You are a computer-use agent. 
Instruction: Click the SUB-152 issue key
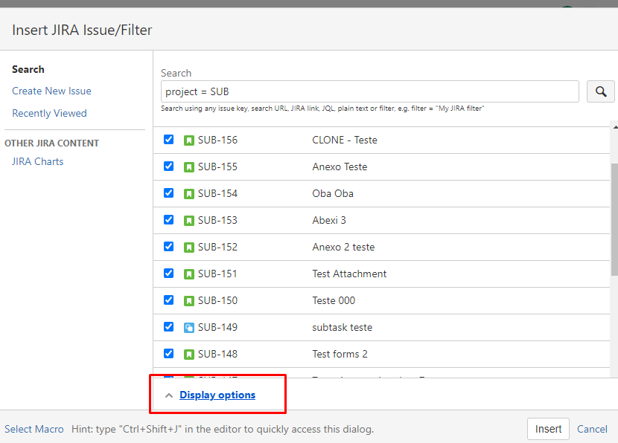click(217, 247)
